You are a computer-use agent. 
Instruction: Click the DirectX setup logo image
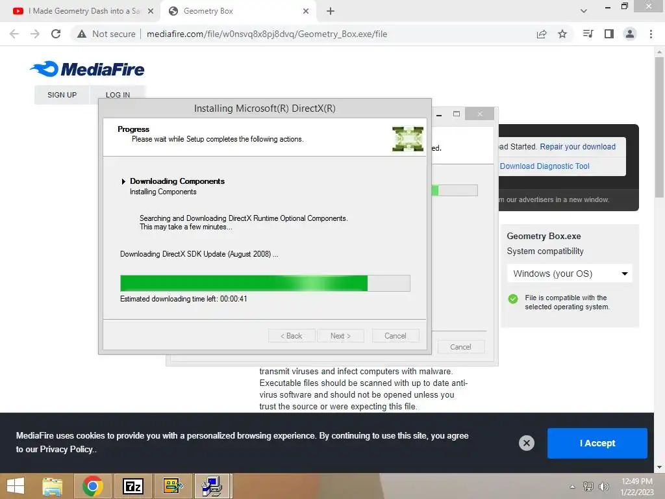408,139
